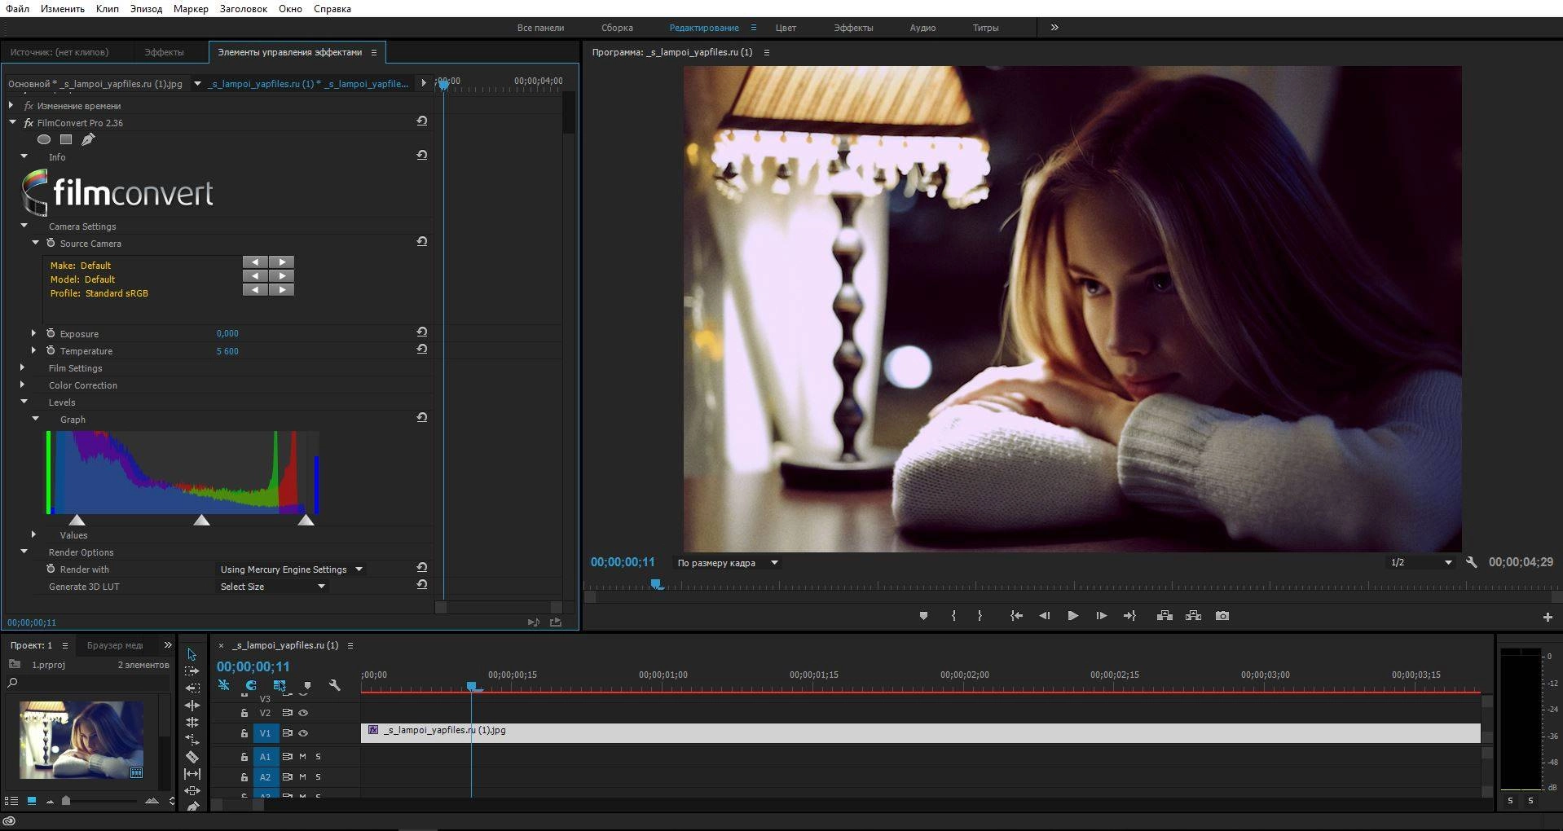Select the Track Select Forward tool
Viewport: 1563px width, 831px height.
click(192, 671)
